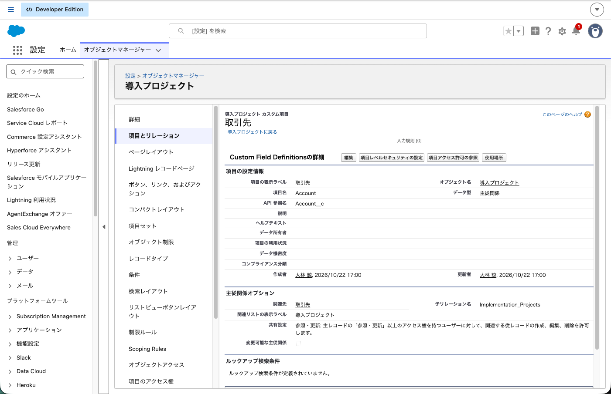
Task: Open Service Cloud レポート in sidebar
Action: pyautogui.click(x=37, y=123)
